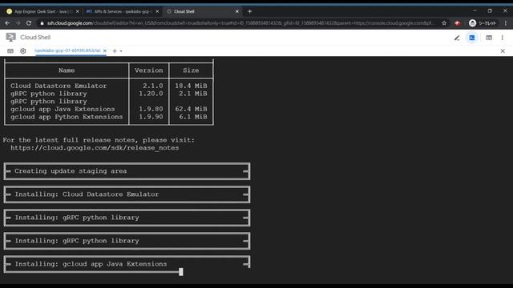
Task: Click the terminal cursor block
Action: (181, 272)
